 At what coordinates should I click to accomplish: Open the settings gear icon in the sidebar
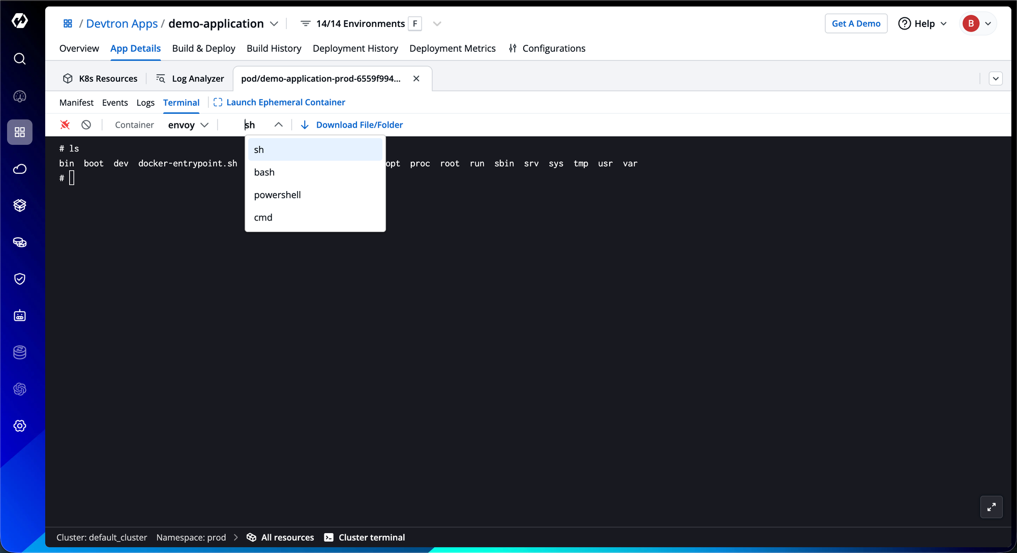pyautogui.click(x=20, y=426)
